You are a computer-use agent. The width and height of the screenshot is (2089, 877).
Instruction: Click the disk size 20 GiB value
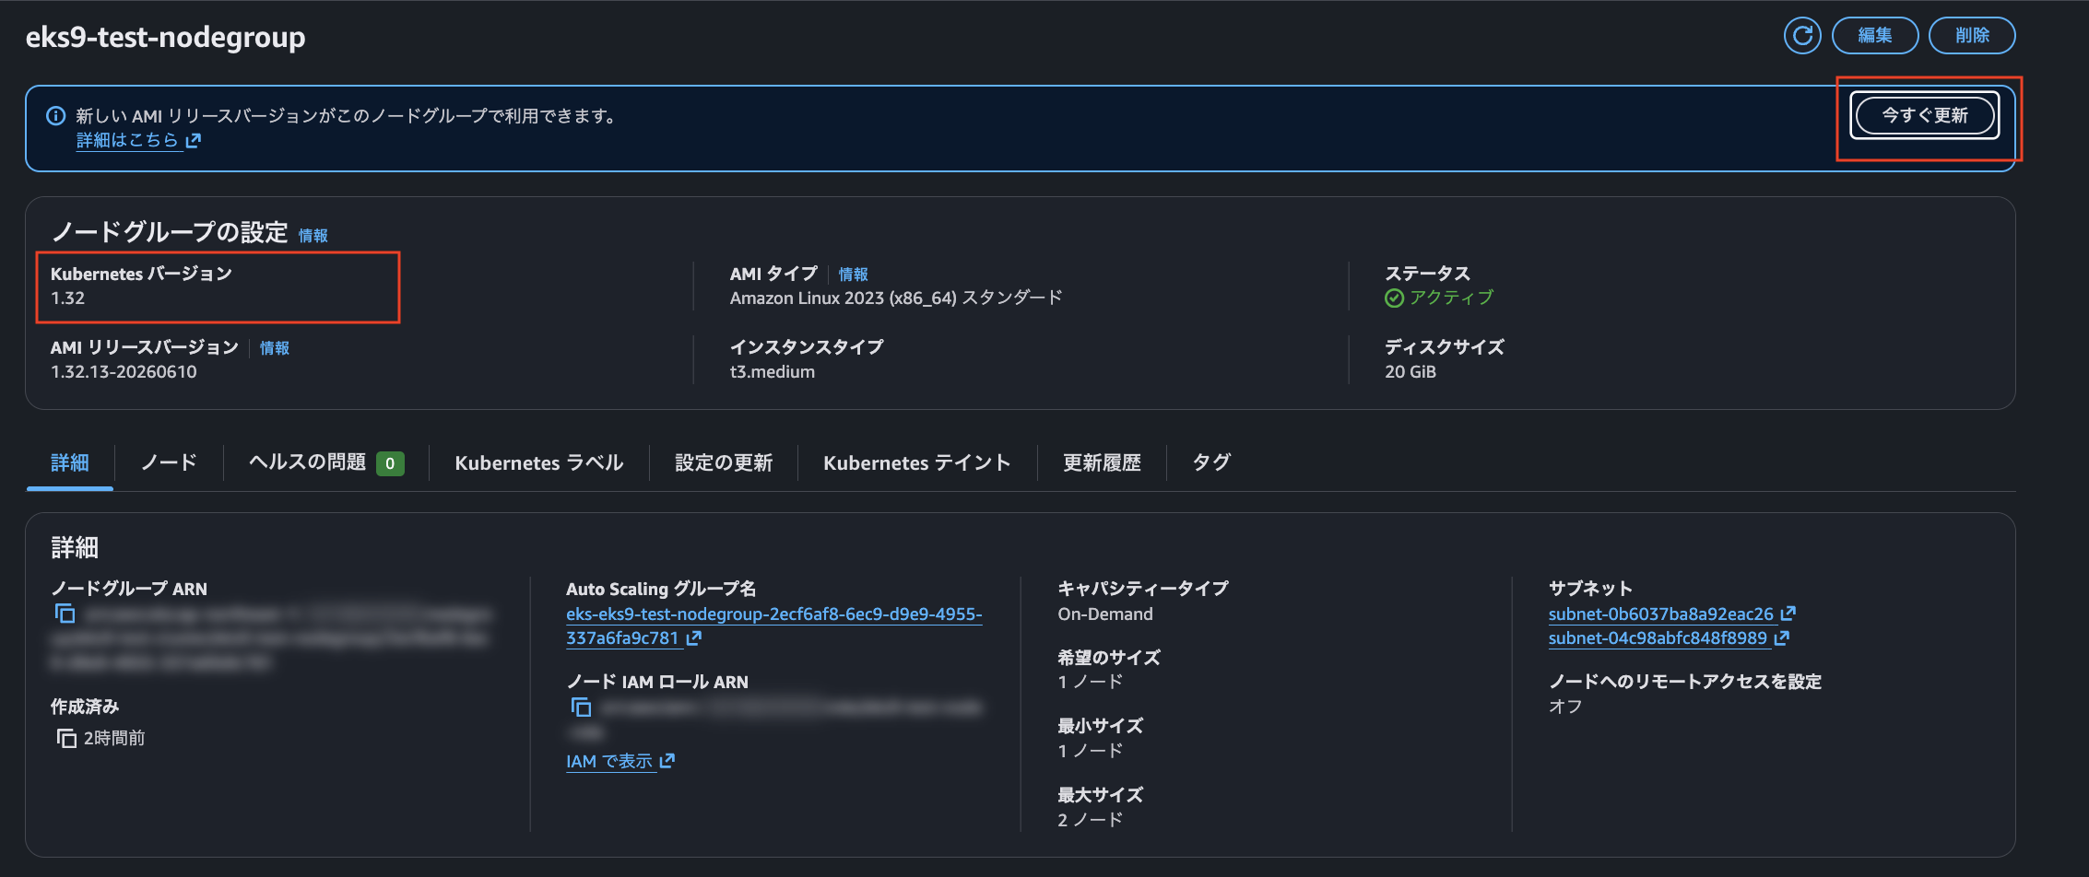[1410, 372]
